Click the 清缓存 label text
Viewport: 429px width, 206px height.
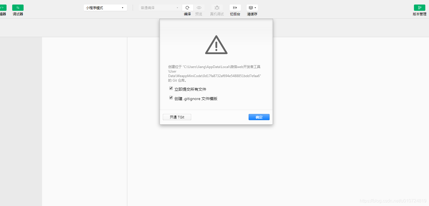pos(252,14)
